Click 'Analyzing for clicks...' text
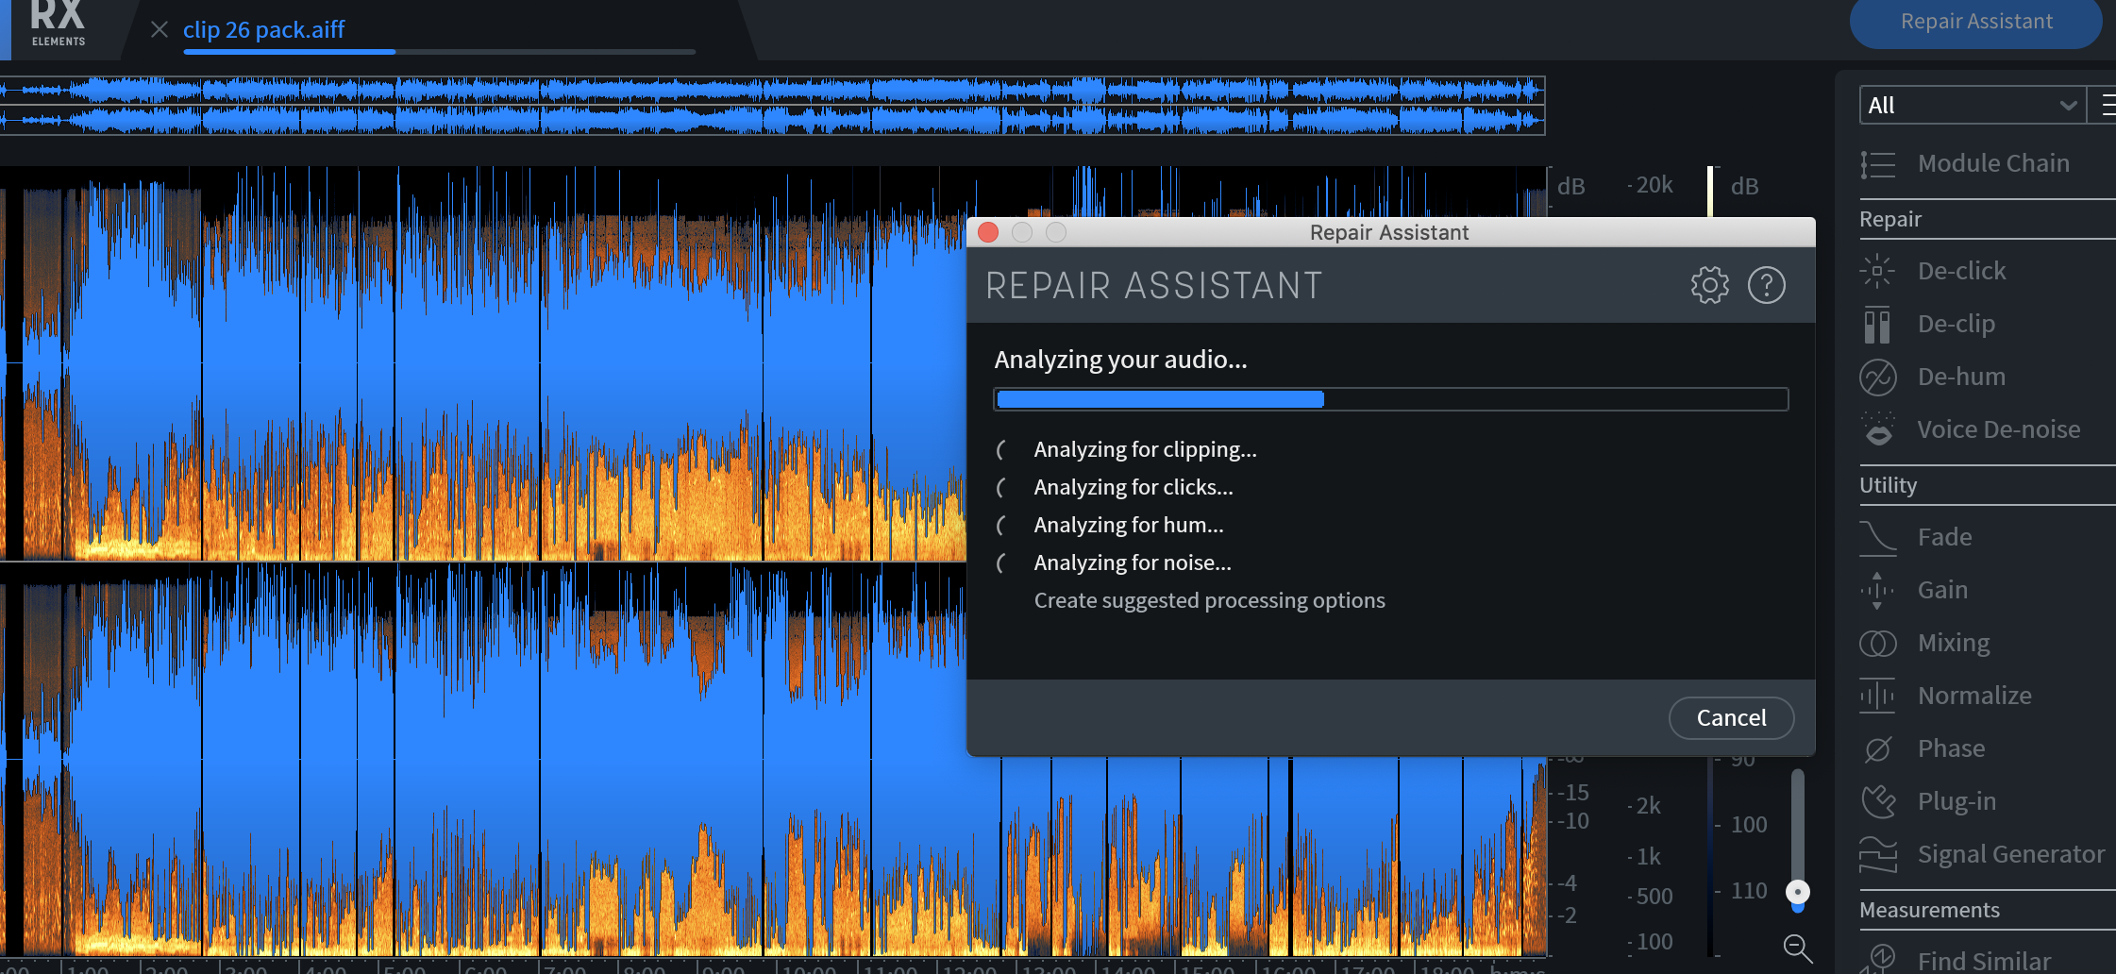This screenshot has width=2116, height=974. point(1134,487)
